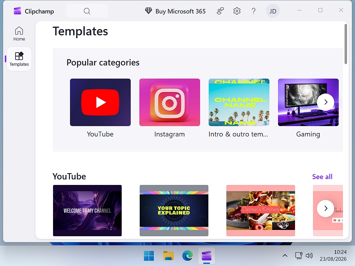Open the Gaming category thumbnail
This screenshot has width=355, height=266.
308,102
